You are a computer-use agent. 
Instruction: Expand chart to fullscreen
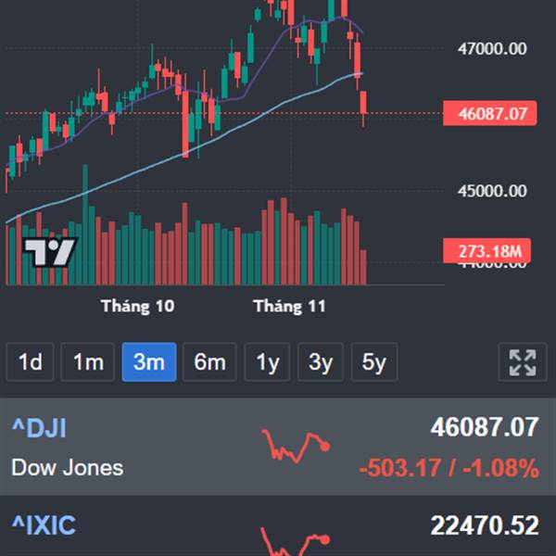523,362
